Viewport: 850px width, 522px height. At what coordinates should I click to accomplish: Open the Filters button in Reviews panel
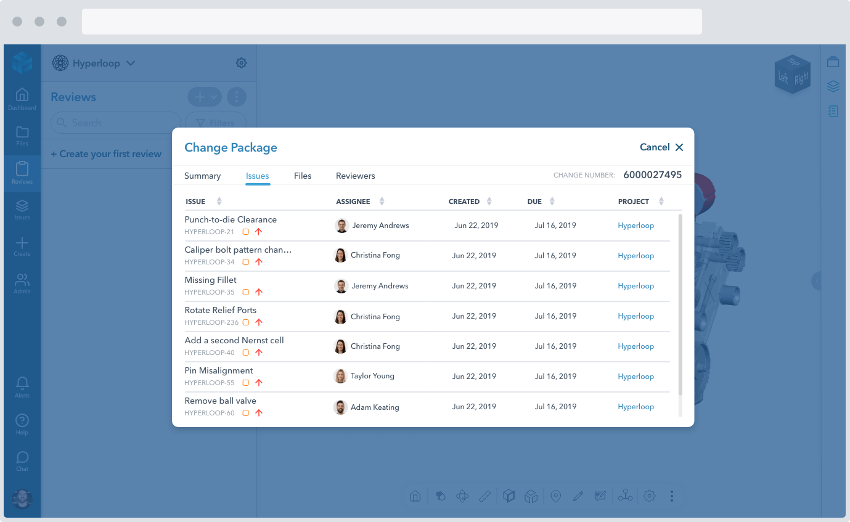point(216,123)
